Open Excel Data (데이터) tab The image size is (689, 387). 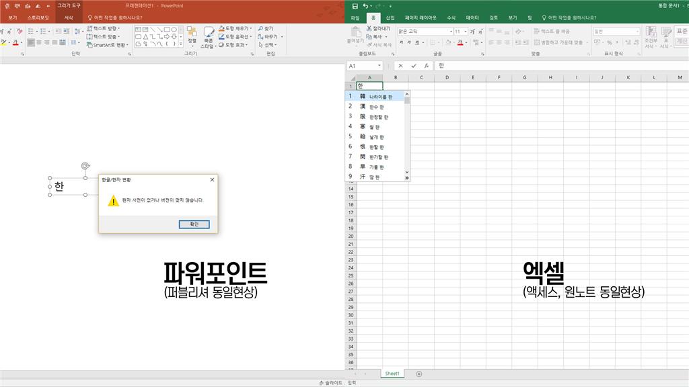click(x=472, y=18)
